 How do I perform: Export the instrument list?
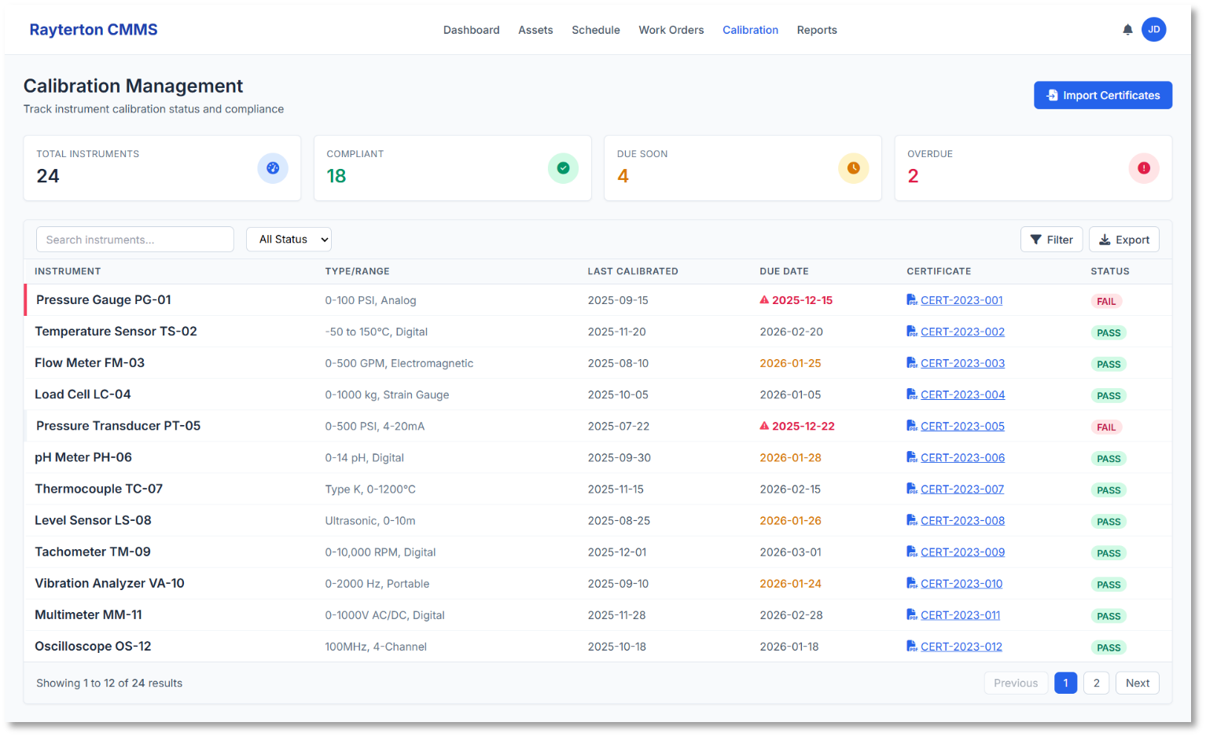click(1123, 240)
